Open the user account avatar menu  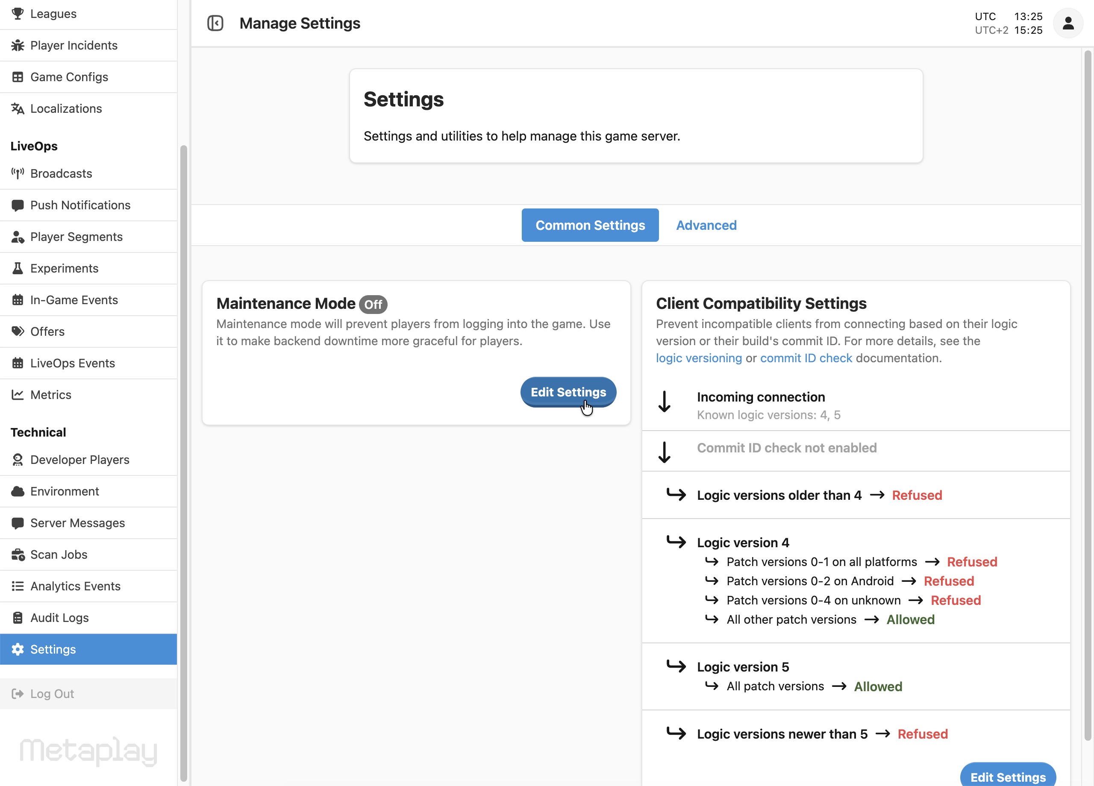click(x=1068, y=23)
